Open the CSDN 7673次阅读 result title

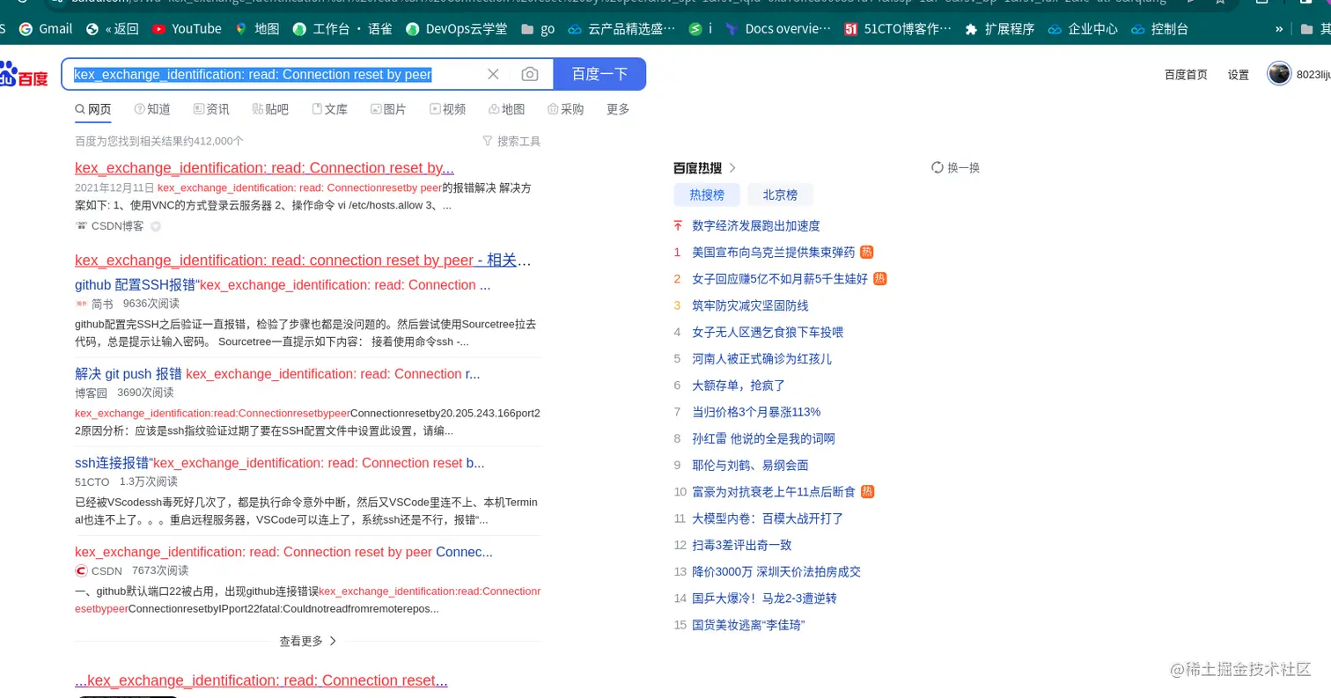tap(283, 552)
